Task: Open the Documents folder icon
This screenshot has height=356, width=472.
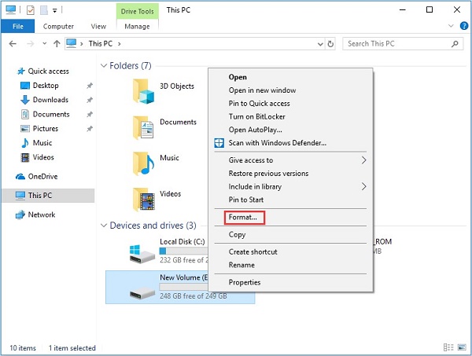Action: tap(143, 127)
